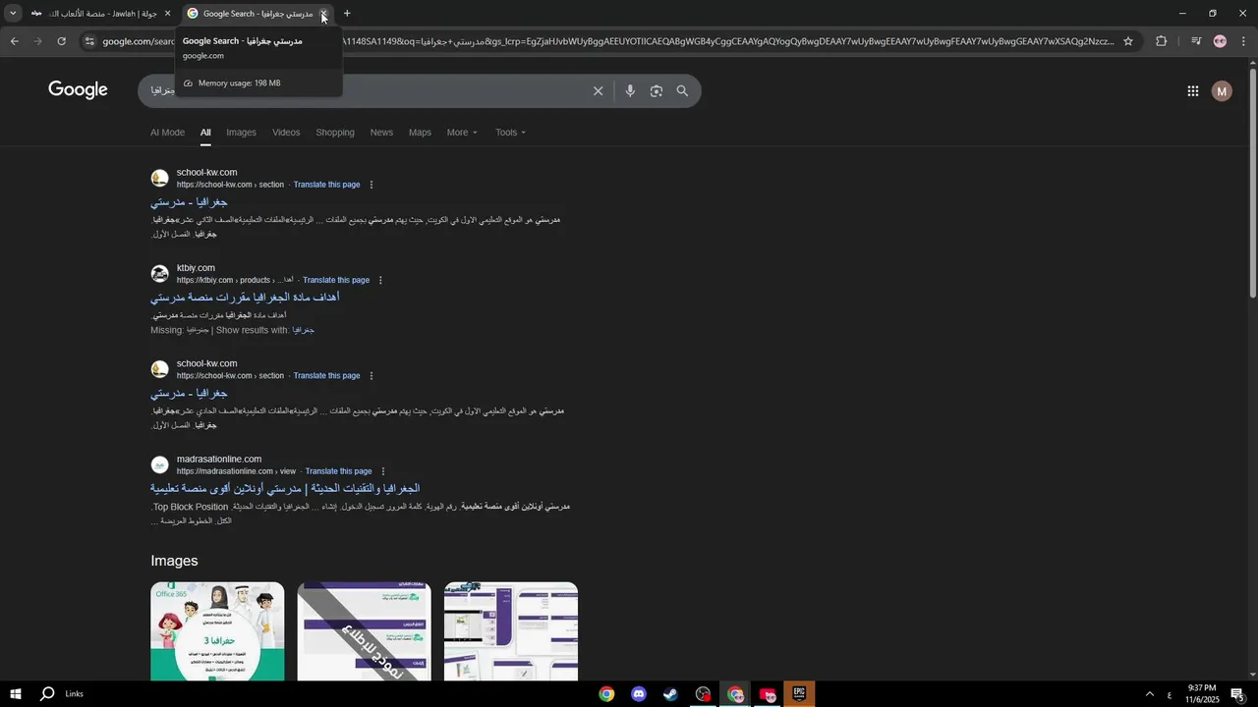Open Steam from the taskbar
This screenshot has width=1258, height=707.
(x=670, y=694)
